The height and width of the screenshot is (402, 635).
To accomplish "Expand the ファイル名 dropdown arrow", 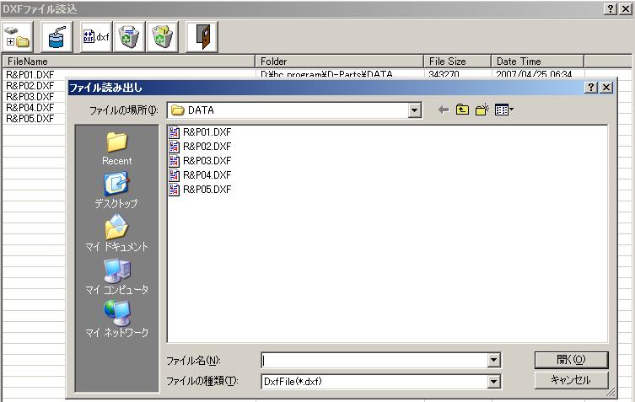I will (494, 360).
